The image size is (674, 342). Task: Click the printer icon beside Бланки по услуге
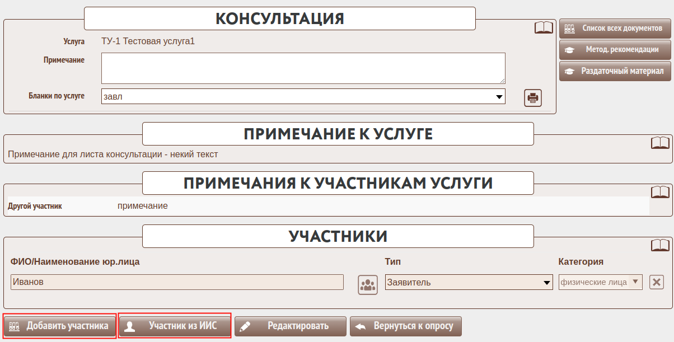pyautogui.click(x=532, y=98)
